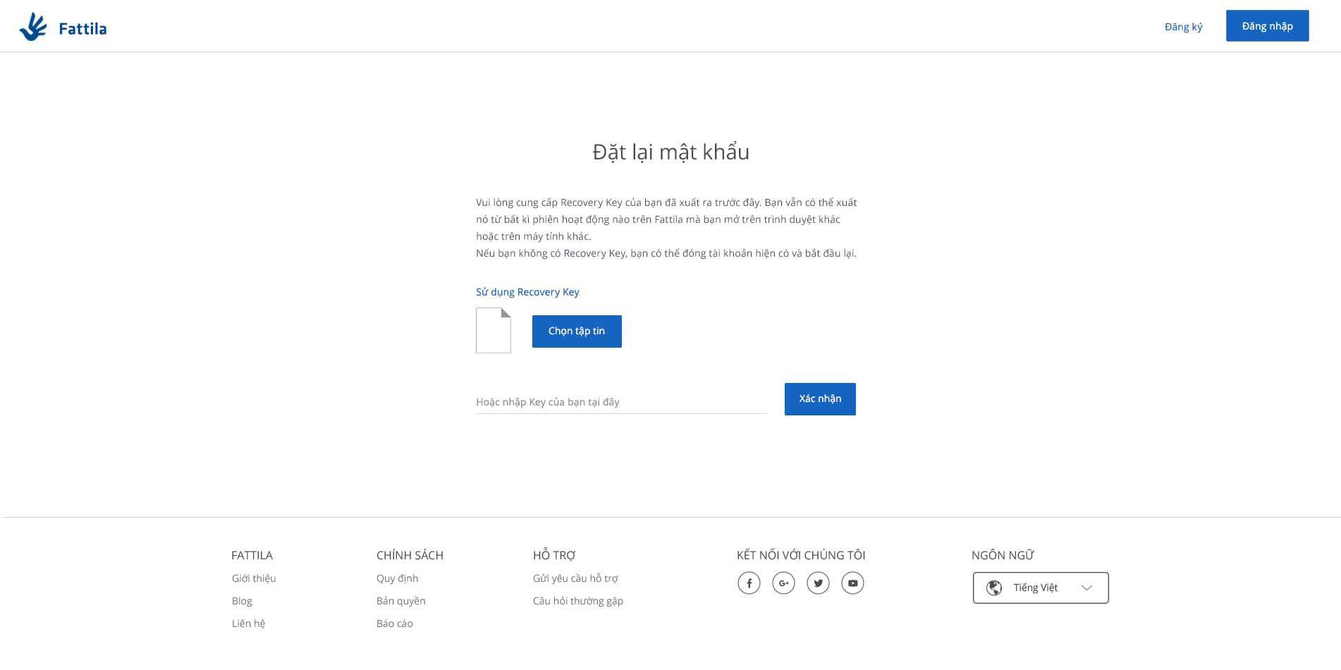Go to the Blog footer link
The image size is (1341, 670).
[242, 601]
